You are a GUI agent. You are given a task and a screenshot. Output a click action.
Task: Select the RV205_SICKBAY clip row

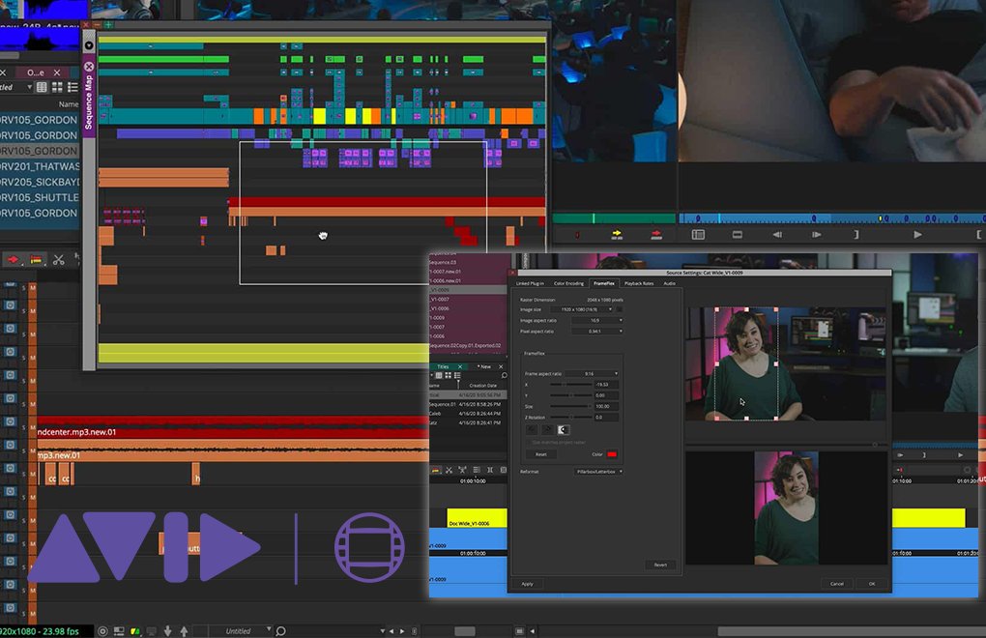click(x=39, y=182)
